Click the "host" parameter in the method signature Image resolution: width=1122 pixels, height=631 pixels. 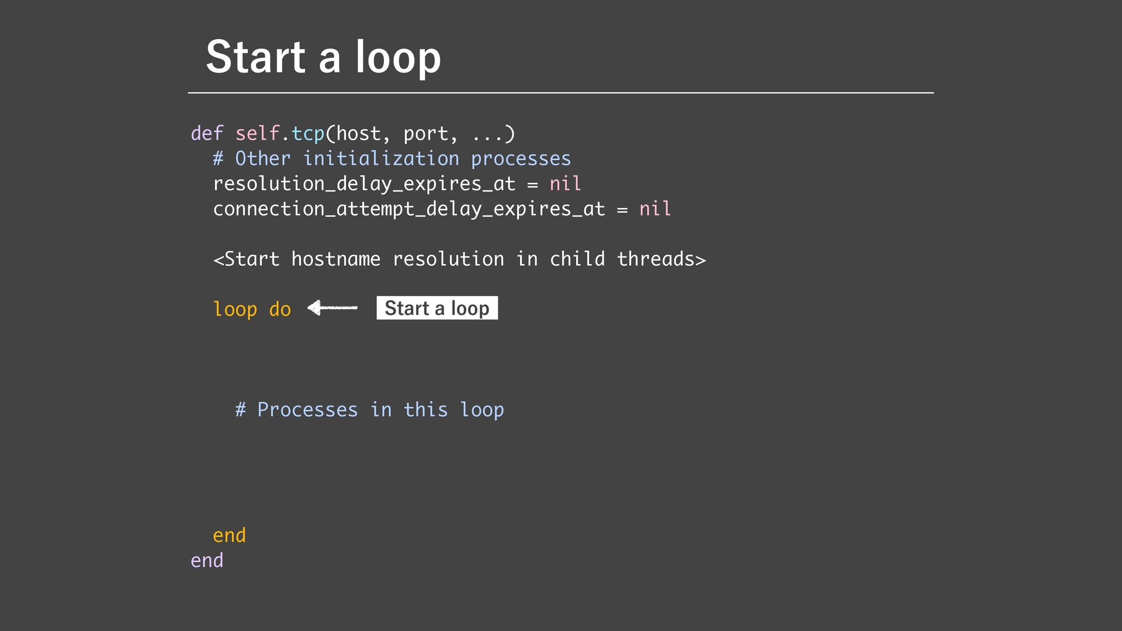pyautogui.click(x=358, y=134)
